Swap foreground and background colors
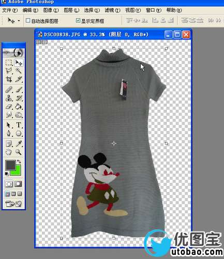The image size is (224, 259). [19, 162]
